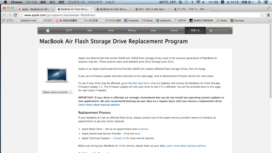Open the 履歴 menu
This screenshot has width=272, height=153.
[61, 2]
